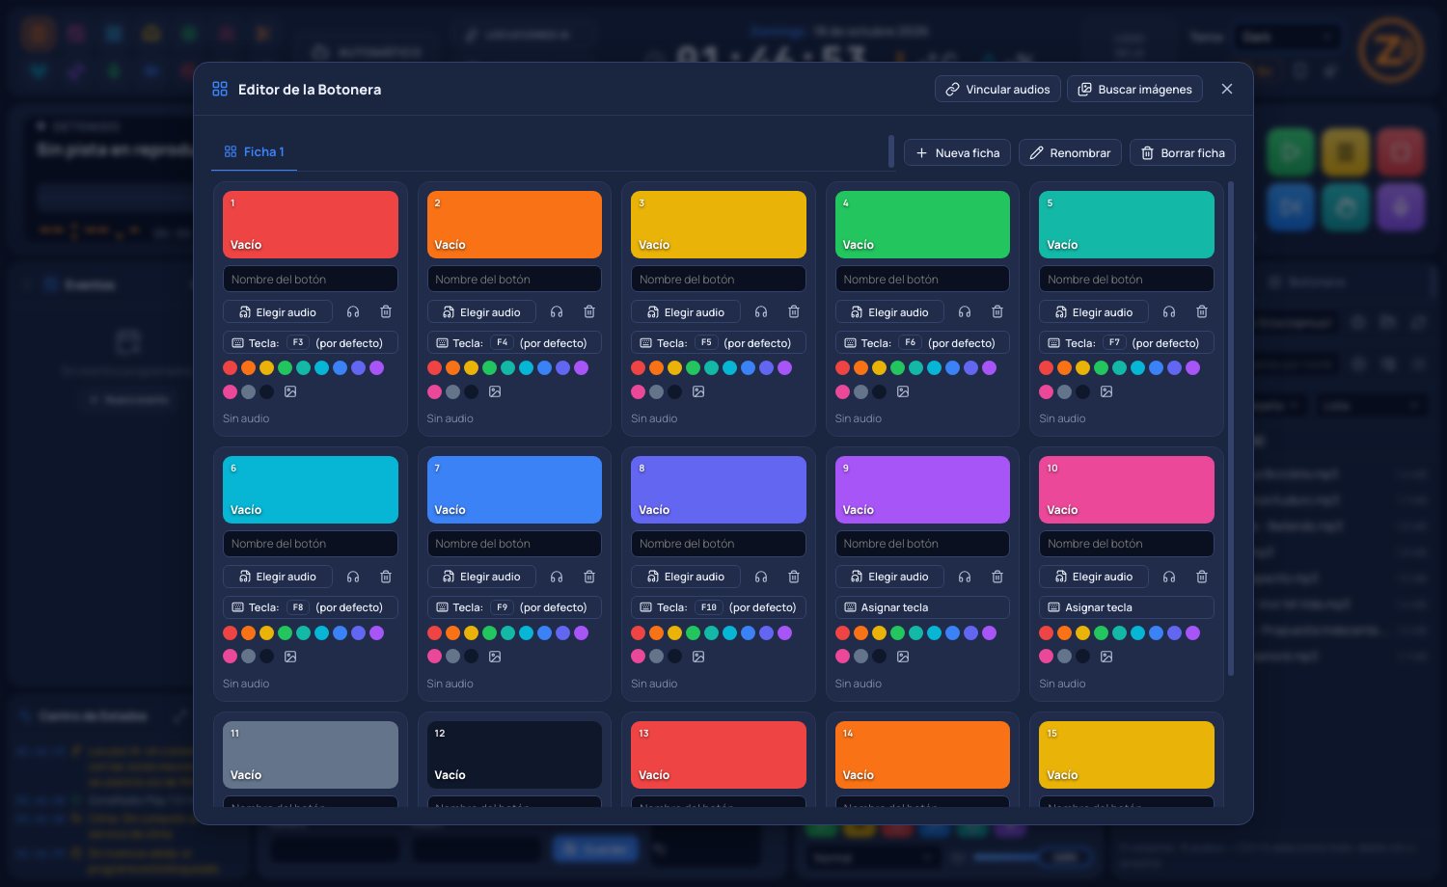Click picture icon under swatches on button 6
This screenshot has width=1447, height=887.
point(290,657)
